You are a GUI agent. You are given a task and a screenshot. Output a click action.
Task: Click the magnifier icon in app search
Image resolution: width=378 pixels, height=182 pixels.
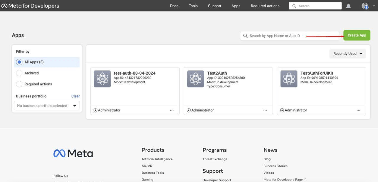pyautogui.click(x=245, y=36)
